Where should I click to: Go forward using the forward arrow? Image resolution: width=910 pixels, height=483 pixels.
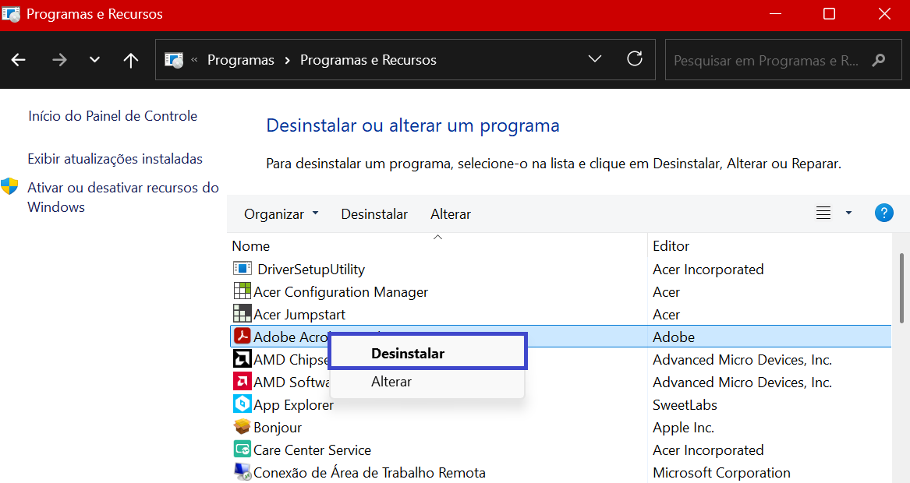click(x=59, y=60)
